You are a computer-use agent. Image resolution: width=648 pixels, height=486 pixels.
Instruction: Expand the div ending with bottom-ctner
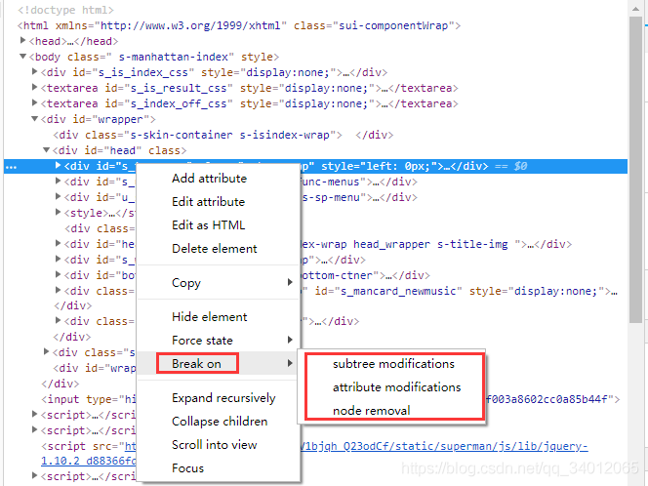(x=58, y=275)
